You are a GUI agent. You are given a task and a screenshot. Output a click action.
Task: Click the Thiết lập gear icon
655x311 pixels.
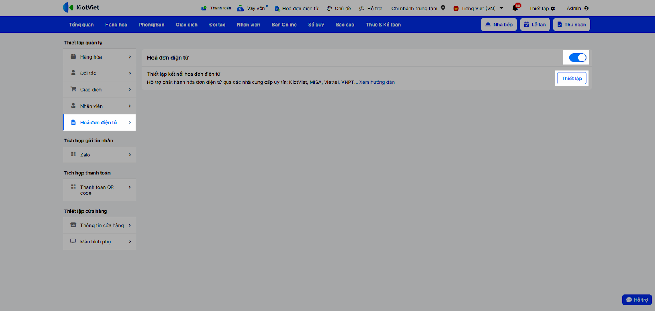click(553, 9)
